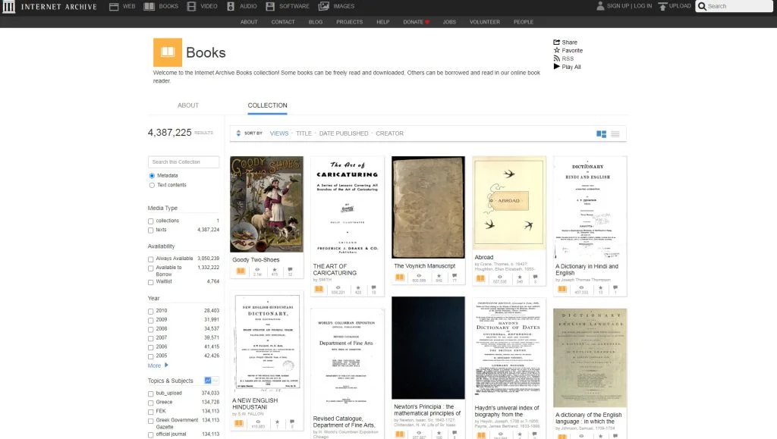Viewport: 777px width, 439px height.
Task: Sort by DATE PUBLISHED
Action: 344,133
